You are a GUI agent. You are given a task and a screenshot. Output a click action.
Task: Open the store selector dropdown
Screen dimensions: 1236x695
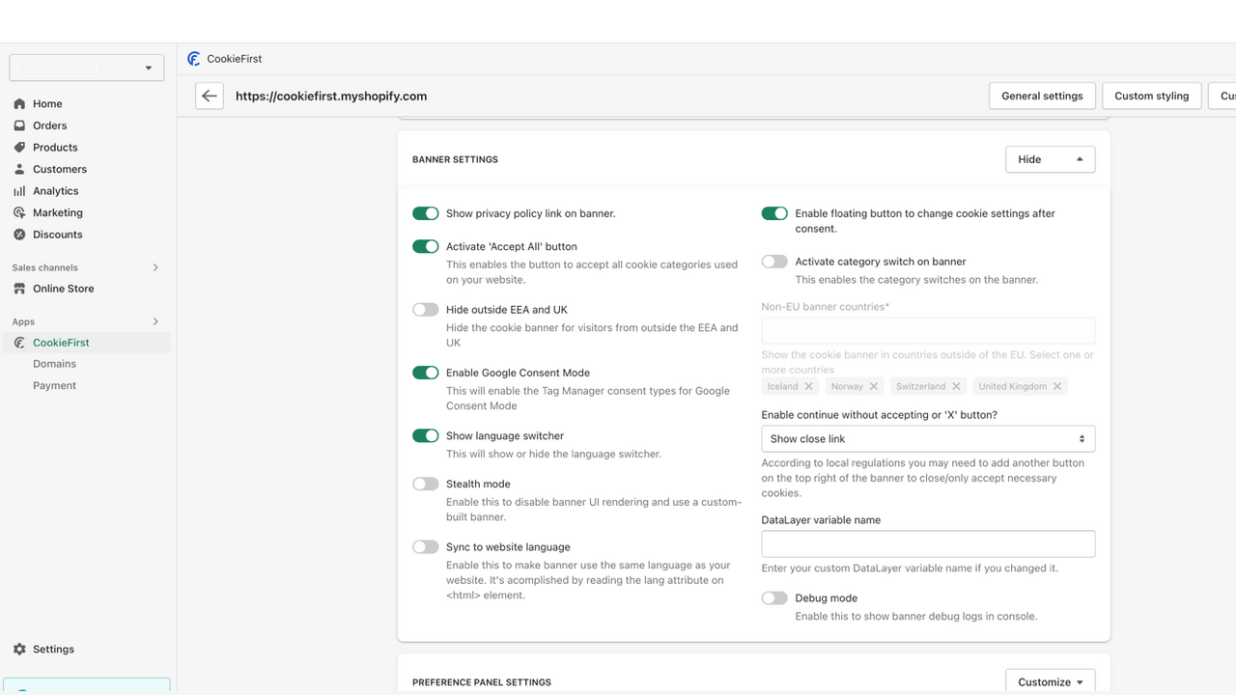click(87, 68)
